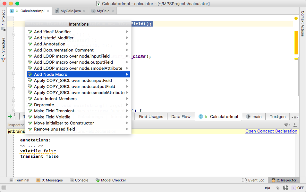Open the hidden tabs dropdown beside Textgen
This screenshot has height=192, width=306.
(x=295, y=117)
